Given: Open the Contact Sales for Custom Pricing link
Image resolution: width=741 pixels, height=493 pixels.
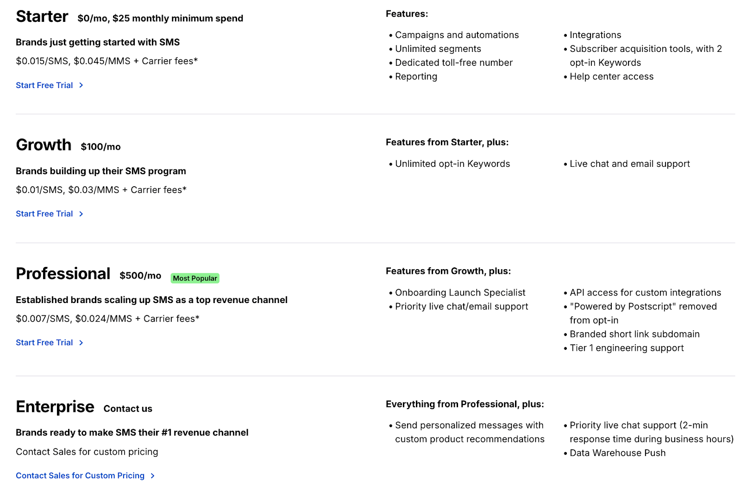Looking at the screenshot, I should (x=80, y=476).
